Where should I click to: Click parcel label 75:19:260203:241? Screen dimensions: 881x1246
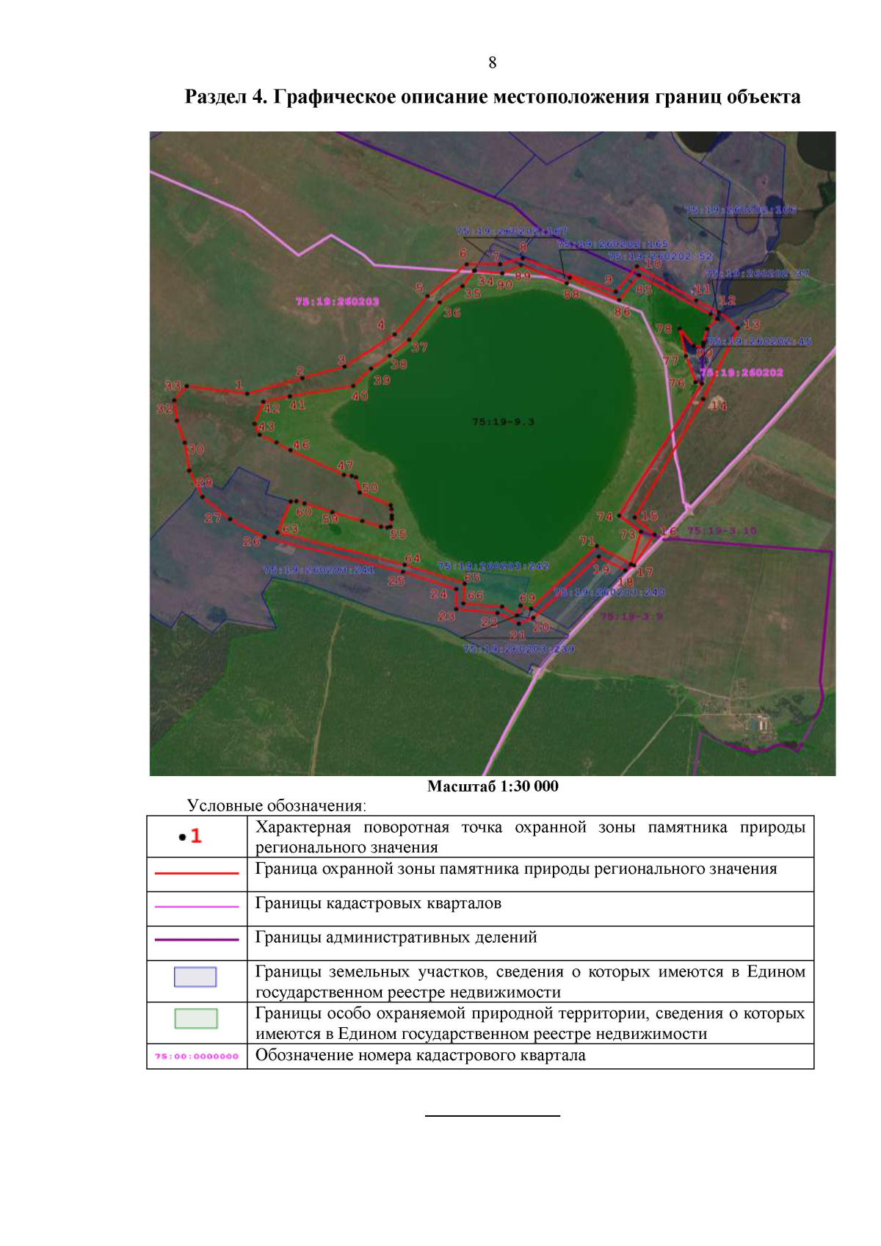tap(319, 570)
